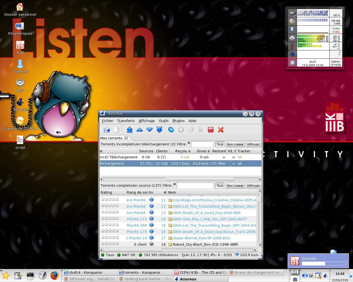This screenshot has height=282, width=353.
Task: Select the Mes torrents tab
Action: coord(111,138)
